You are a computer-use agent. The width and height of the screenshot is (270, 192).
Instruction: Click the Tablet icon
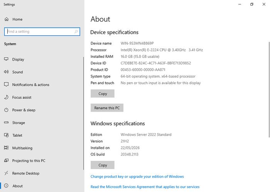tap(6, 135)
